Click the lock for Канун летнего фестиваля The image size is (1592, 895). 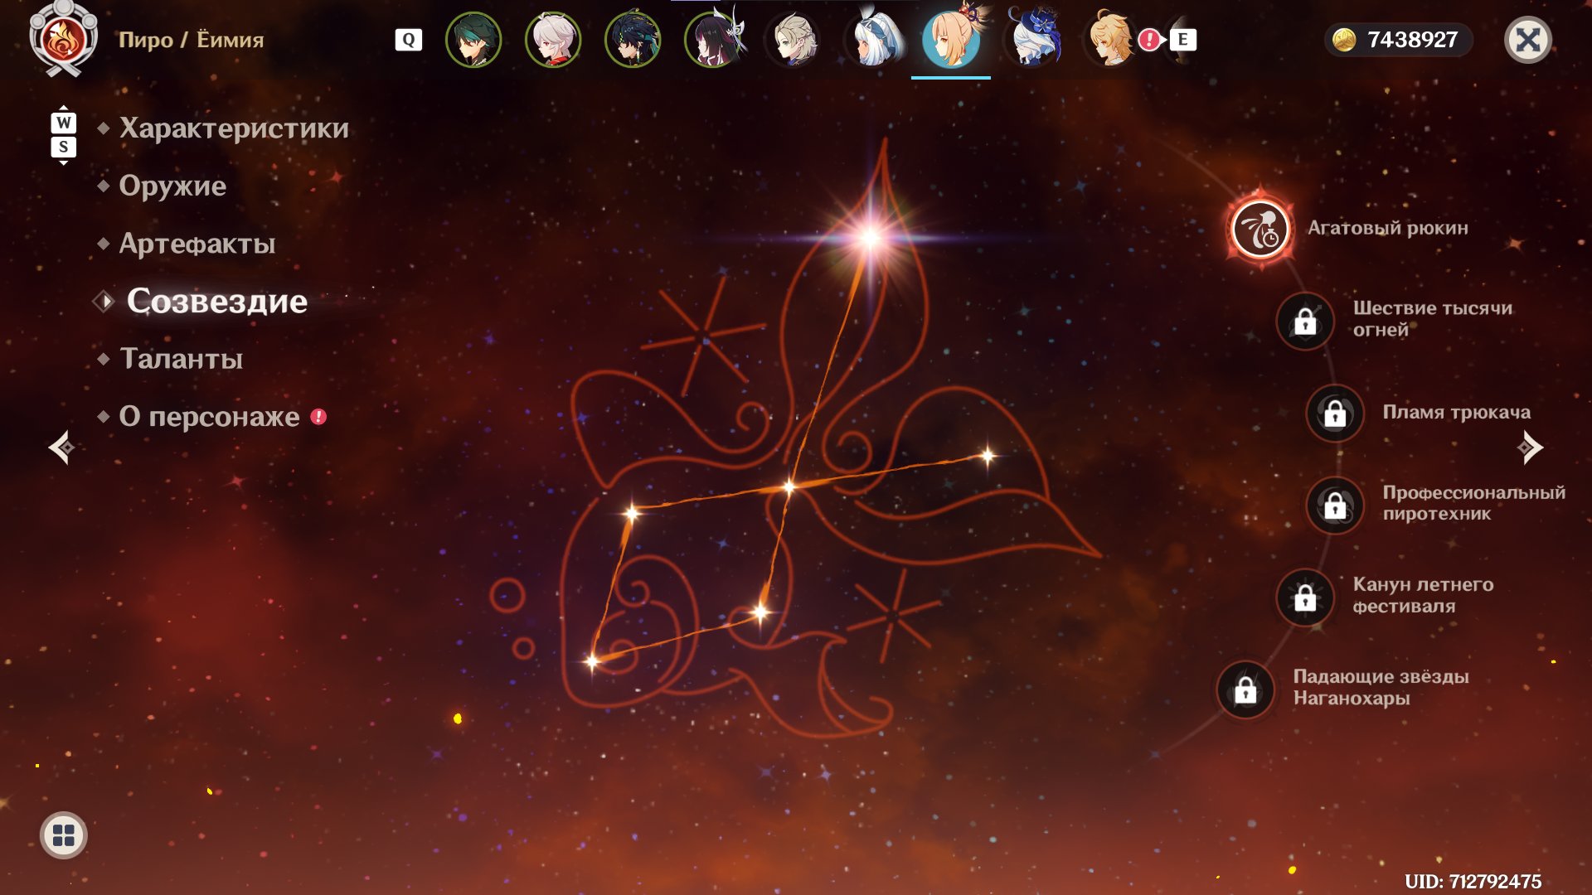[x=1305, y=597]
